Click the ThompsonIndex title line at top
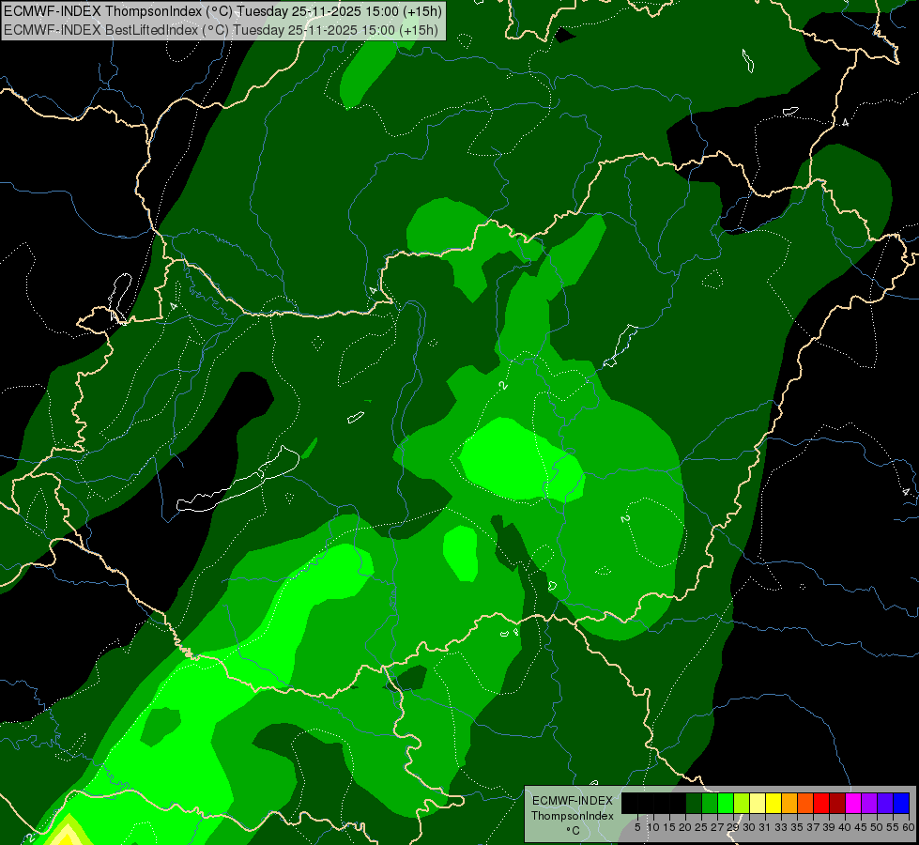Image resolution: width=919 pixels, height=845 pixels. (222, 11)
